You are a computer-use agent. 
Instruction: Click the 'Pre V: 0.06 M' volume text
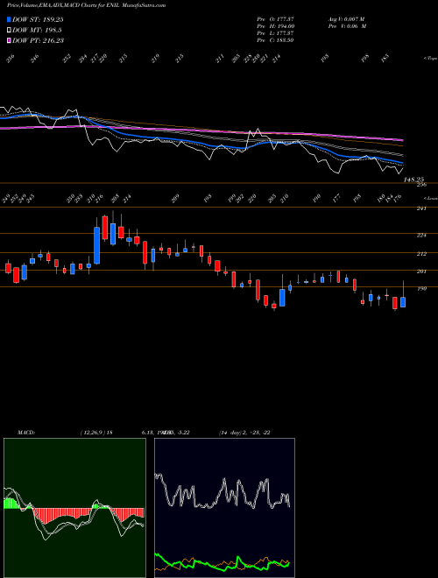tap(347, 25)
